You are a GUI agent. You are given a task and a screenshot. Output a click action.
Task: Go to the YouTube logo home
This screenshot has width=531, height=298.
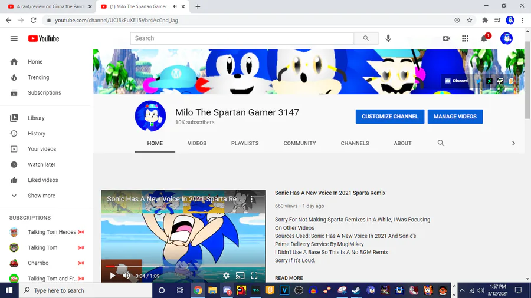[43, 38]
